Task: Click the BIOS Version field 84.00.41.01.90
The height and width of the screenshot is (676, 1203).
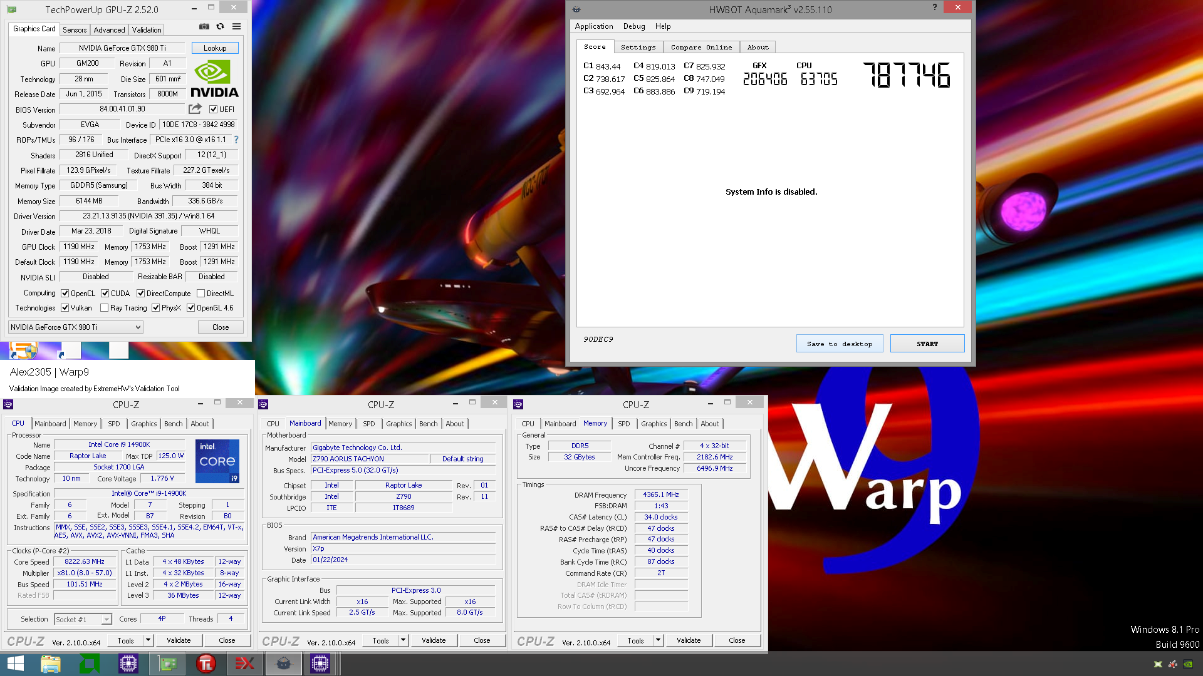Action: pyautogui.click(x=122, y=109)
